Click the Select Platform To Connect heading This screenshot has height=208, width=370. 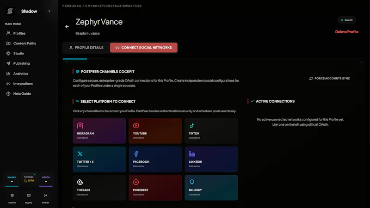(x=108, y=101)
